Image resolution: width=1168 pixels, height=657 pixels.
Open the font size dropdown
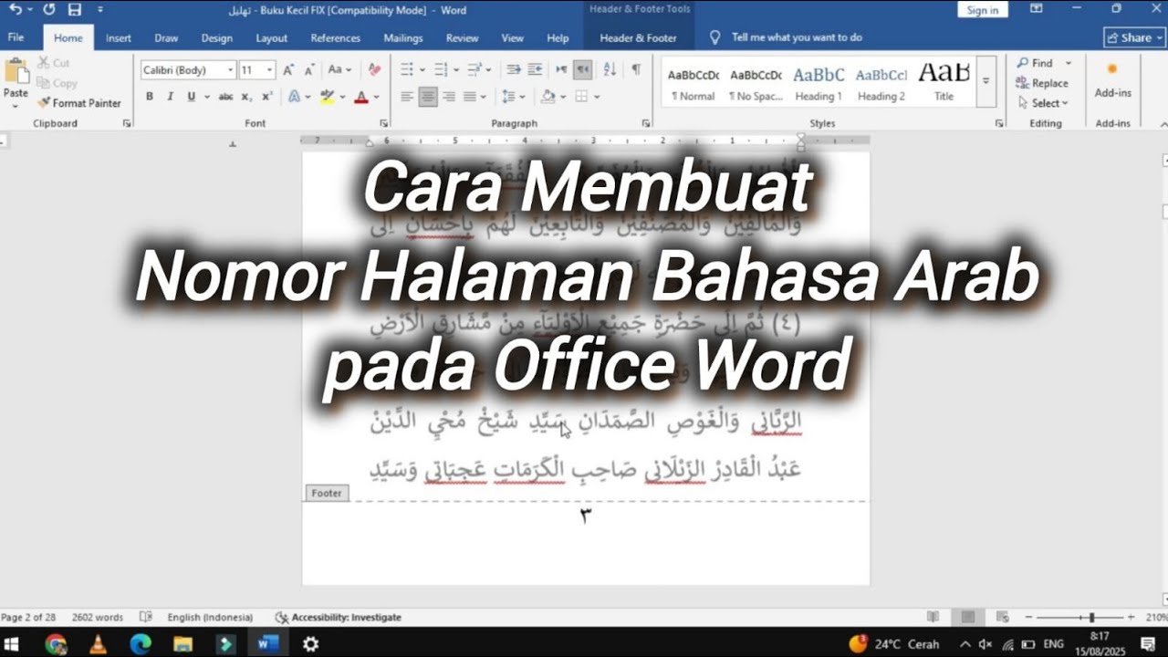click(270, 69)
